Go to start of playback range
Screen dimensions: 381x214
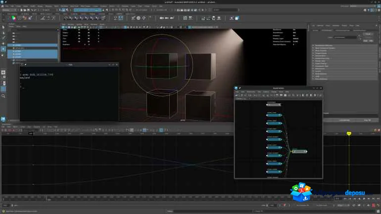click(345, 199)
